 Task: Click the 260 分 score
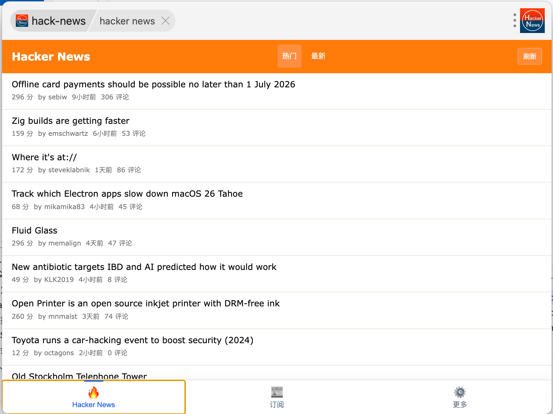click(23, 317)
